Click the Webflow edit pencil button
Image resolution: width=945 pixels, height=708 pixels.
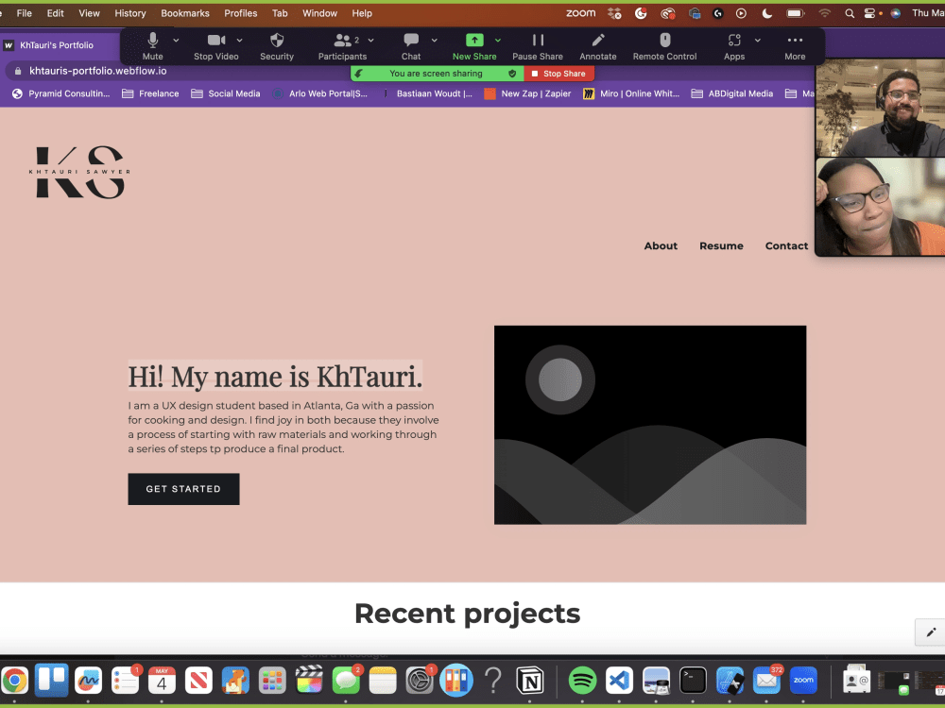(931, 632)
